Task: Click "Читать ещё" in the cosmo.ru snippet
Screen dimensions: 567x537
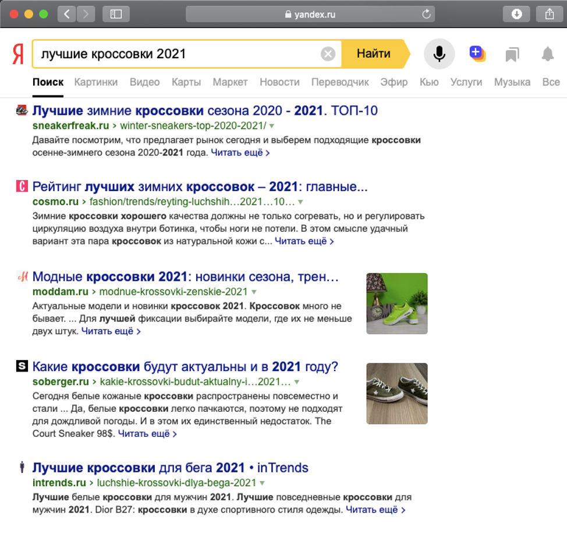Action: 304,241
